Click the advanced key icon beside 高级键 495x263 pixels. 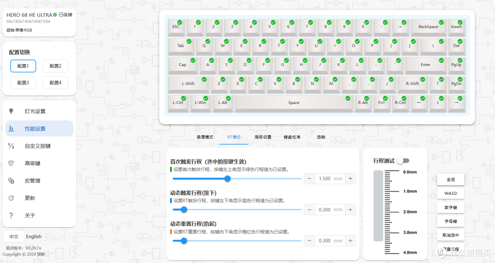pos(11,163)
